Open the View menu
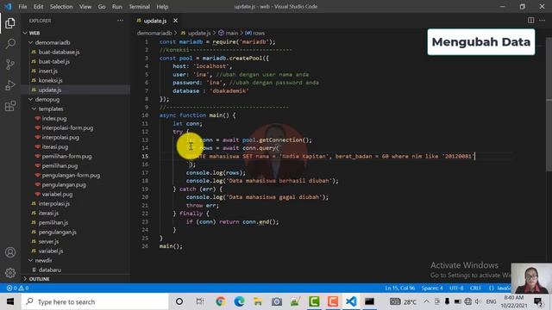Viewport: 552px width, 310px height. [85, 7]
